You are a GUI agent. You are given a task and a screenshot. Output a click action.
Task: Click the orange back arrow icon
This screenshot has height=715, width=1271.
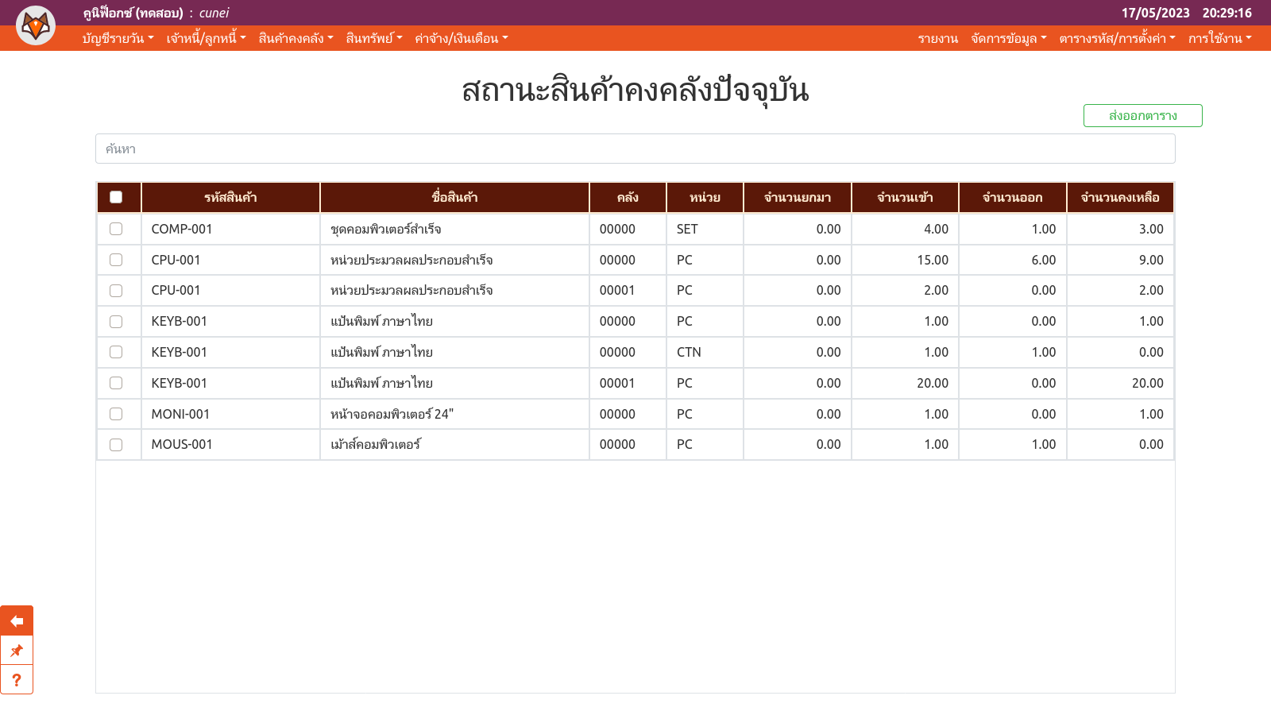[17, 621]
